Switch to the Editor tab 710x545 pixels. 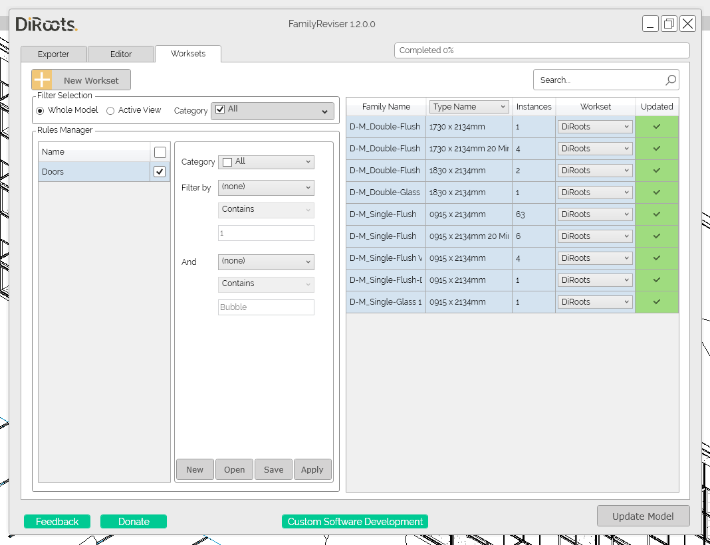tap(121, 54)
